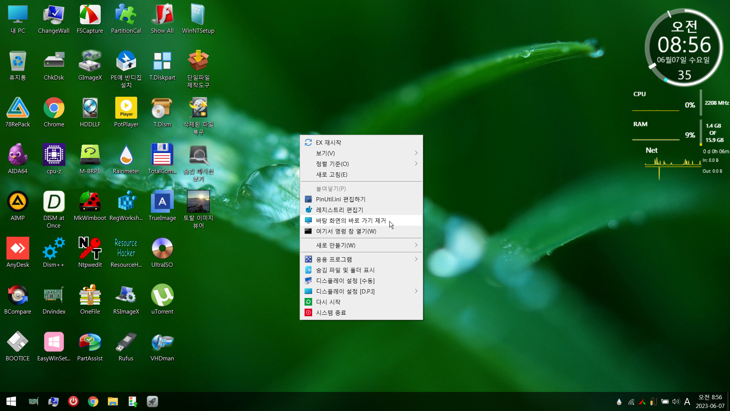Open the PartAssist shortcut
The height and width of the screenshot is (411, 730).
coord(90,346)
